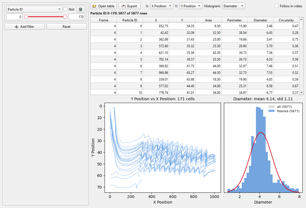Select cell with X value 42.42
Image resolution: width=306 pixels, height=208 pixels.
tap(156, 32)
